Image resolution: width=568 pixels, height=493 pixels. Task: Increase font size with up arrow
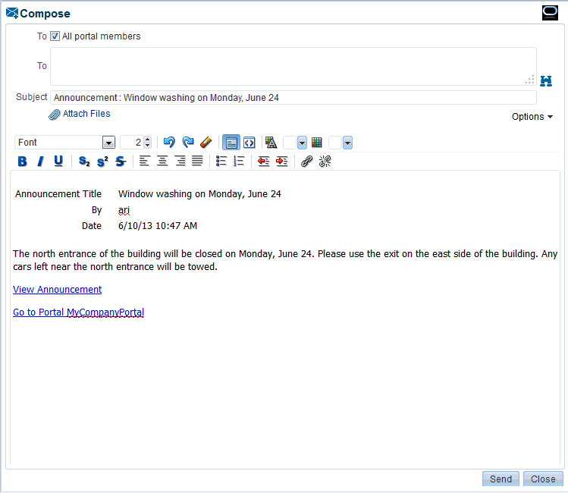[147, 139]
